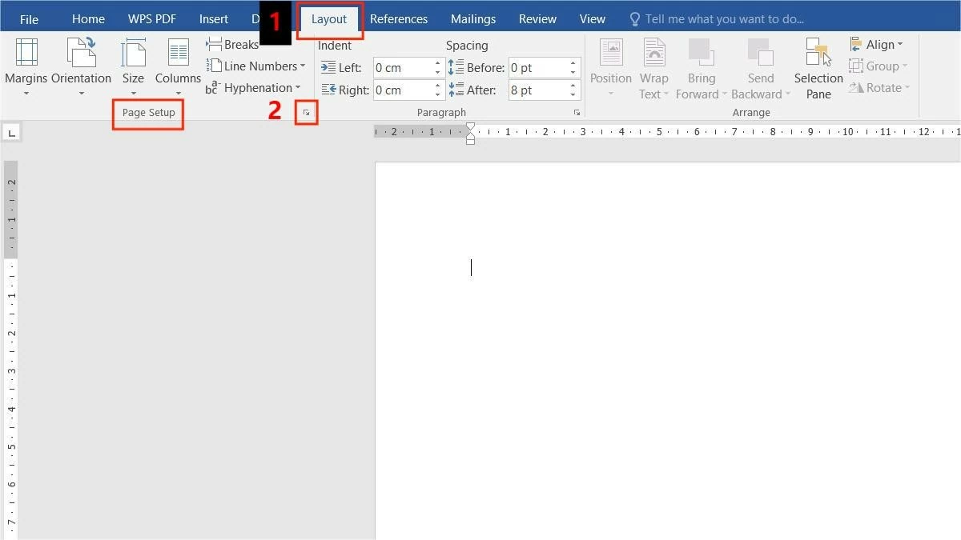Switch to the References tab
The image size is (961, 540).
399,18
